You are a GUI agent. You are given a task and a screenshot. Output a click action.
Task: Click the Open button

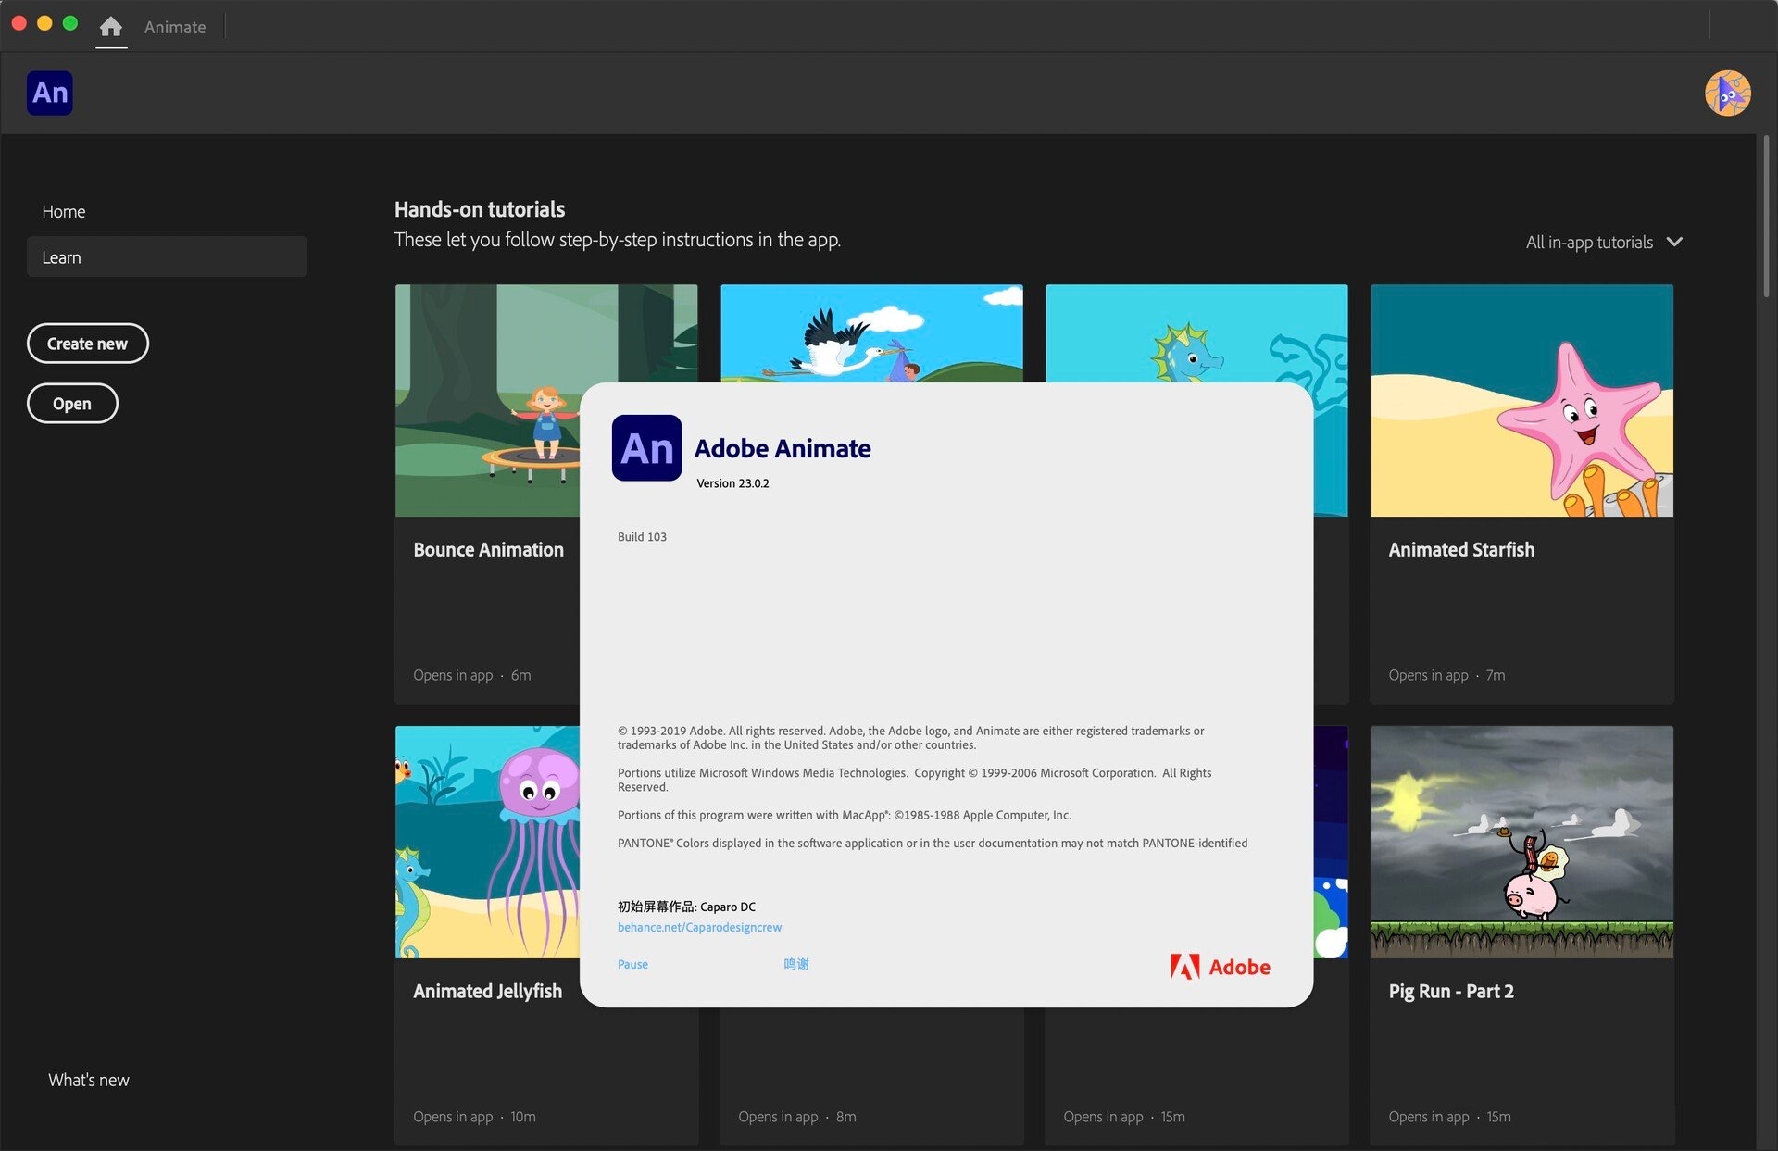point(72,403)
